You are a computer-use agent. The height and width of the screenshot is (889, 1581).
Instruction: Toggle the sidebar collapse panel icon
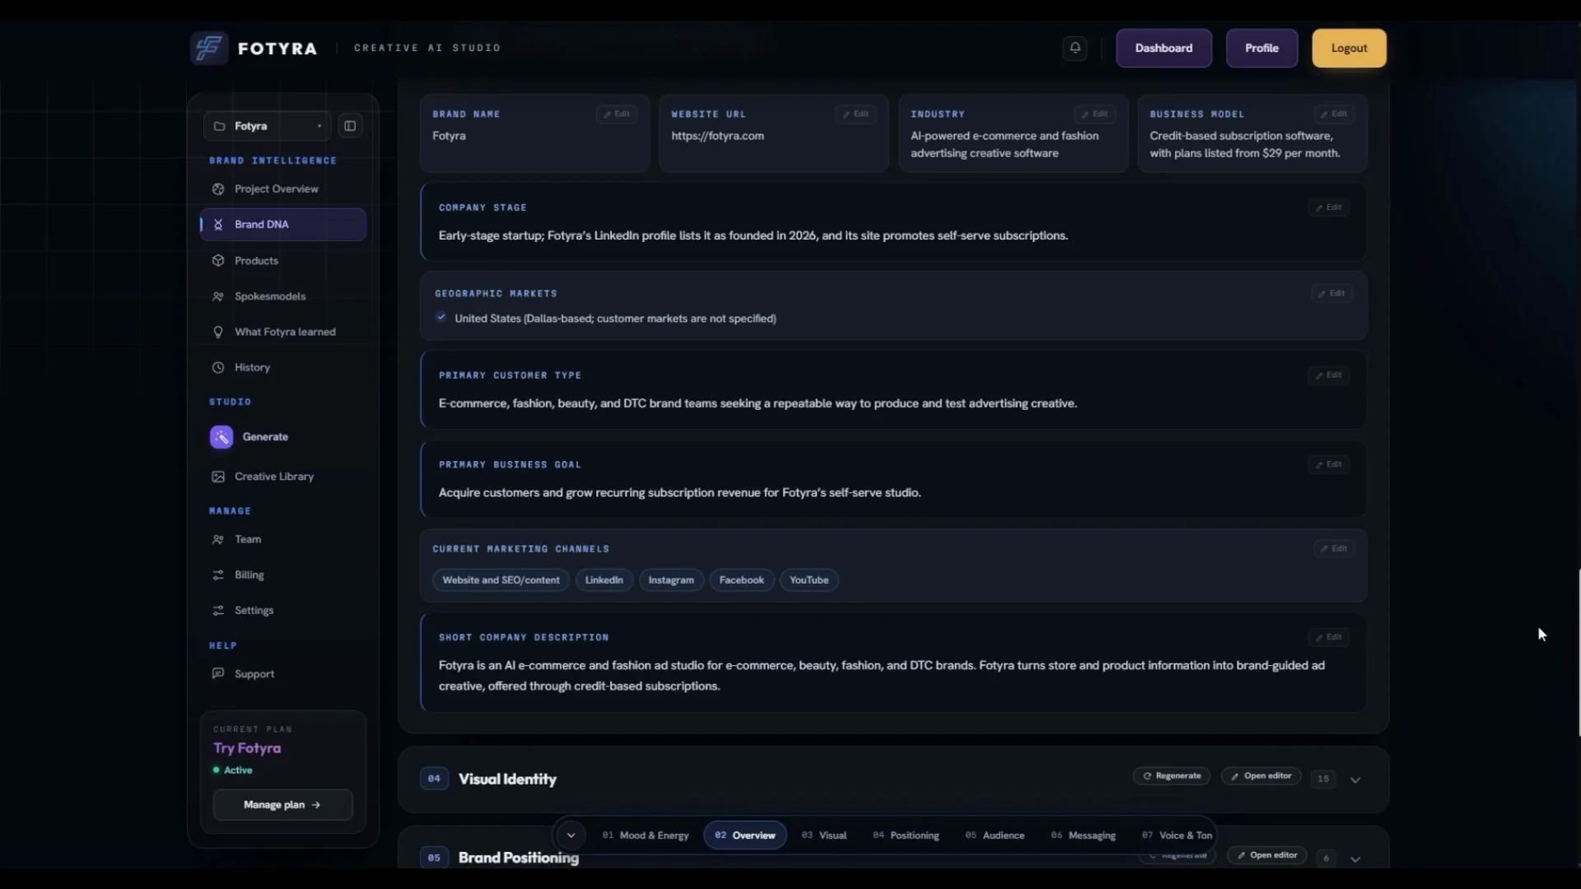click(x=350, y=126)
